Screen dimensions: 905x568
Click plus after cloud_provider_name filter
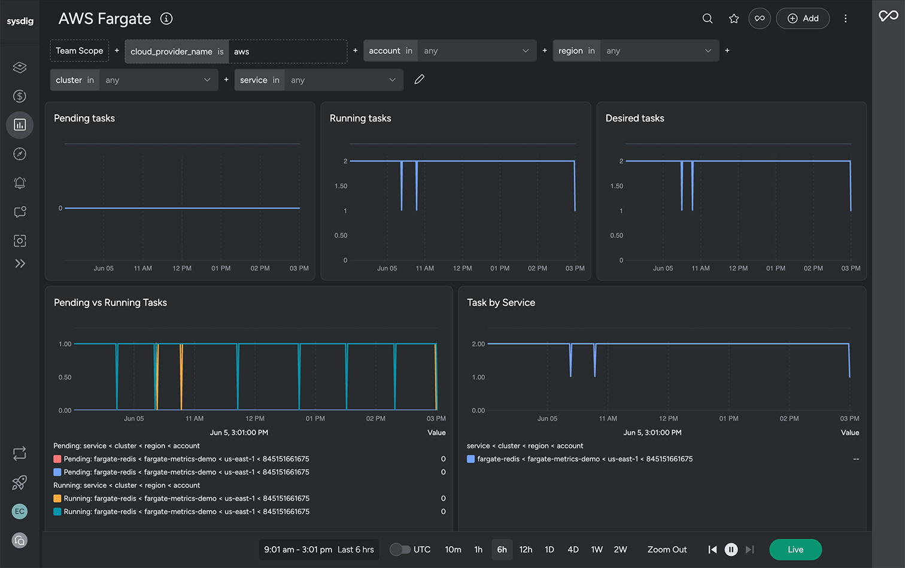point(356,51)
